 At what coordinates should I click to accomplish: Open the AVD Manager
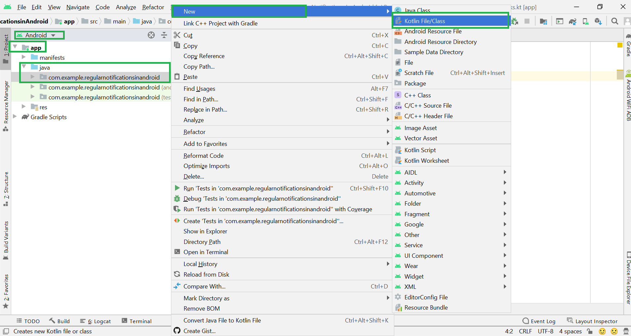(586, 21)
